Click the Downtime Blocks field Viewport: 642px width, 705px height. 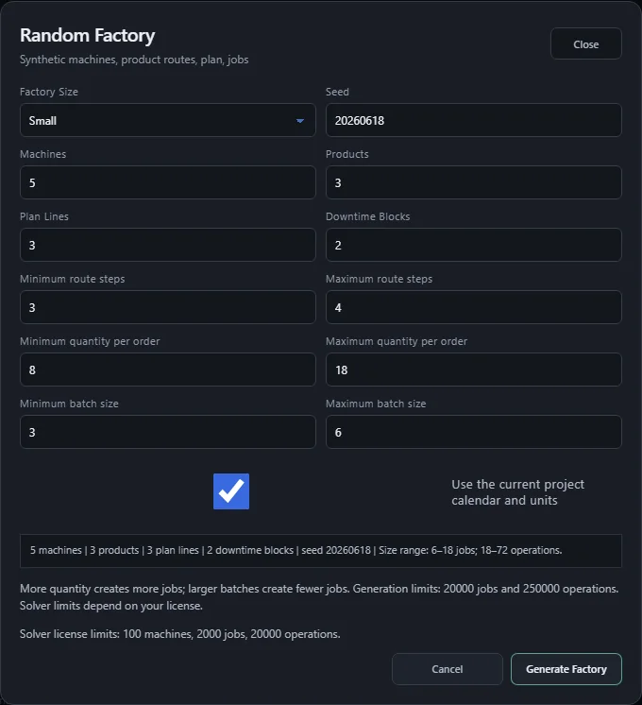click(474, 245)
